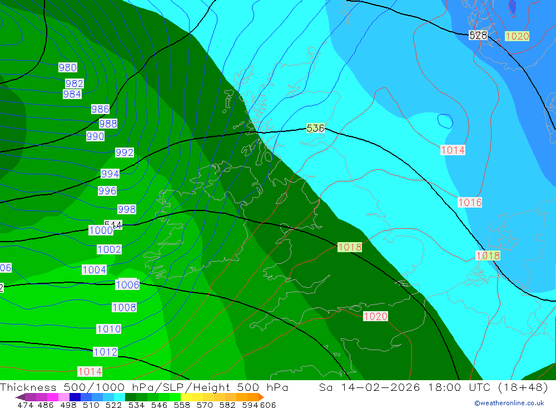This screenshot has width=556, height=408.
Task: Select the 986 pressure label
Action: tap(100, 109)
